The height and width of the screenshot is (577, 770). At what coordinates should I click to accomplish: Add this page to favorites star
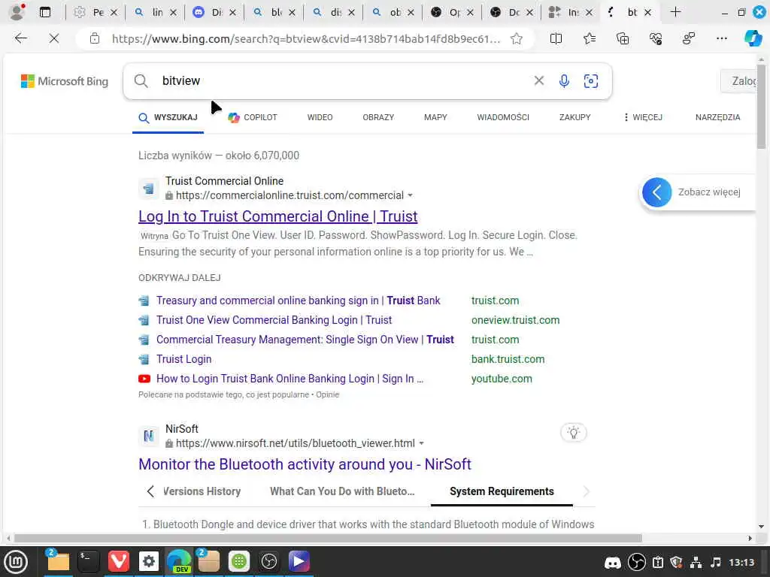(516, 38)
